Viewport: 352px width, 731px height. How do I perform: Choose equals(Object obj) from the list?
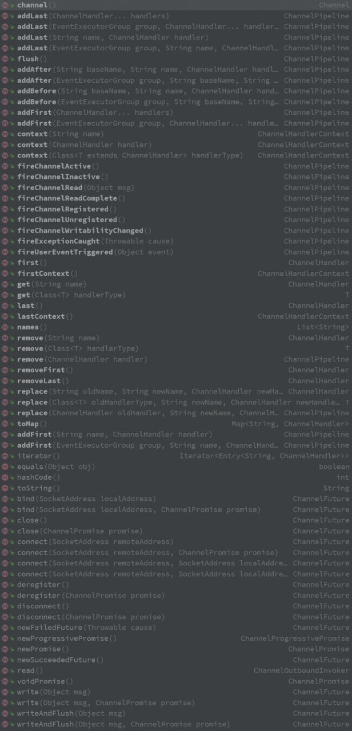(x=56, y=467)
